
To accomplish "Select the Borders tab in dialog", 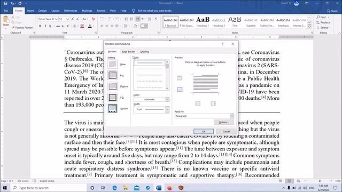I will click(112, 52).
